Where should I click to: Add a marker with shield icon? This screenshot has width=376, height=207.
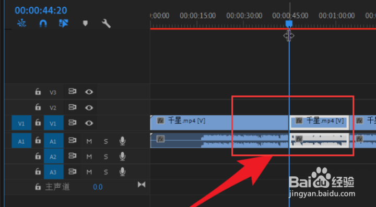tap(85, 23)
